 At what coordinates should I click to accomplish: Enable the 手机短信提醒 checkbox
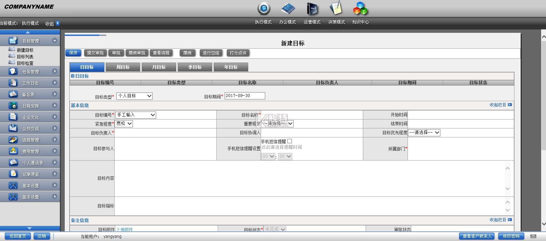pos(290,141)
